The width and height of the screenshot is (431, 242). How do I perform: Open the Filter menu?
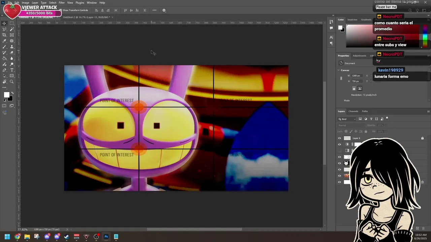pyautogui.click(x=62, y=3)
